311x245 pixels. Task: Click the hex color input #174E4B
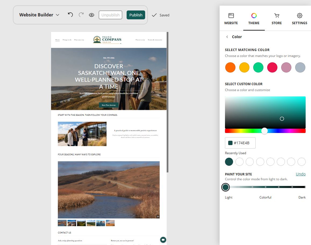pos(240,143)
